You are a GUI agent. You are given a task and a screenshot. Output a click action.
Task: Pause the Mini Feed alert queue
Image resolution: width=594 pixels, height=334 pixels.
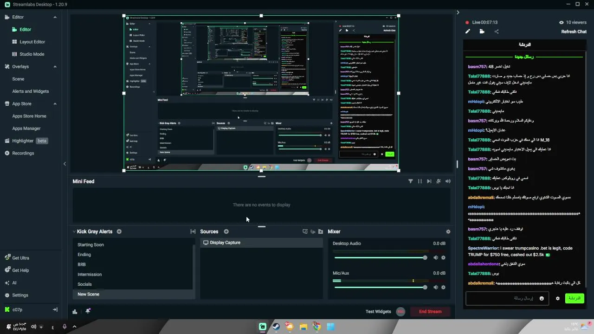pos(420,181)
